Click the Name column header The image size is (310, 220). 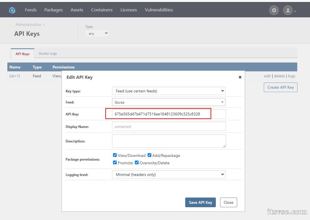coord(15,67)
